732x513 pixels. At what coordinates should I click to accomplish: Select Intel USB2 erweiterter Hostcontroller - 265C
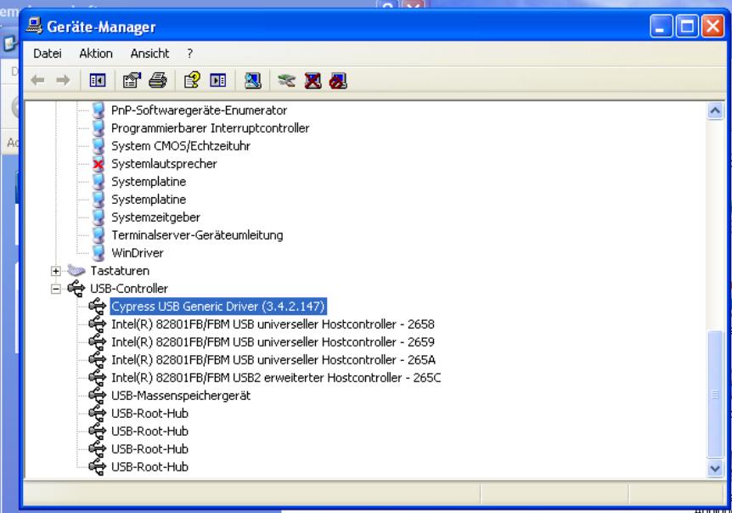(276, 378)
